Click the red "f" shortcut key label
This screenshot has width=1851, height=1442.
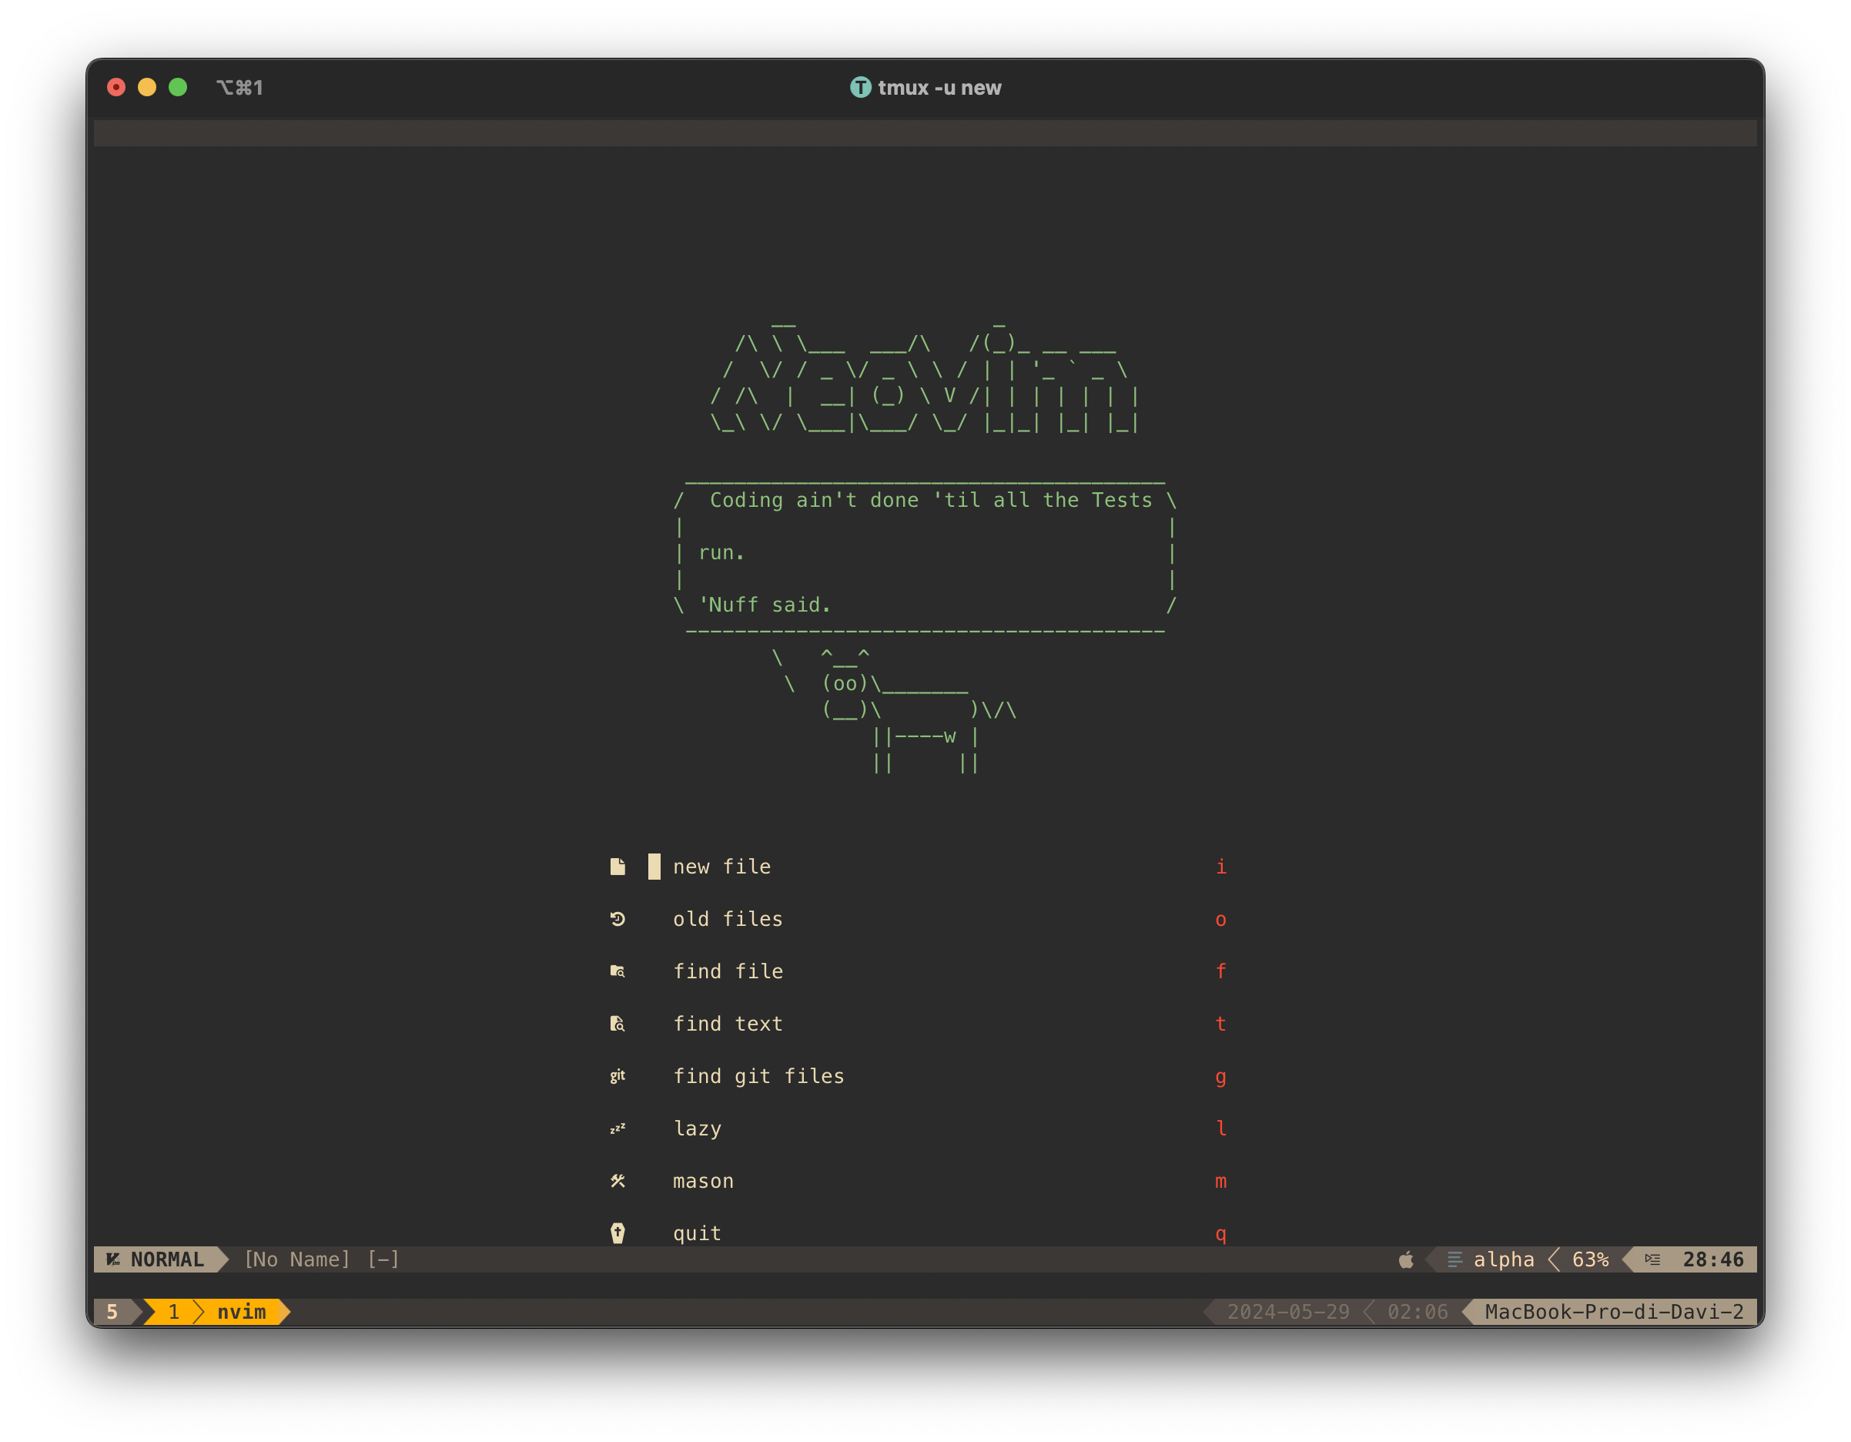tap(1220, 971)
